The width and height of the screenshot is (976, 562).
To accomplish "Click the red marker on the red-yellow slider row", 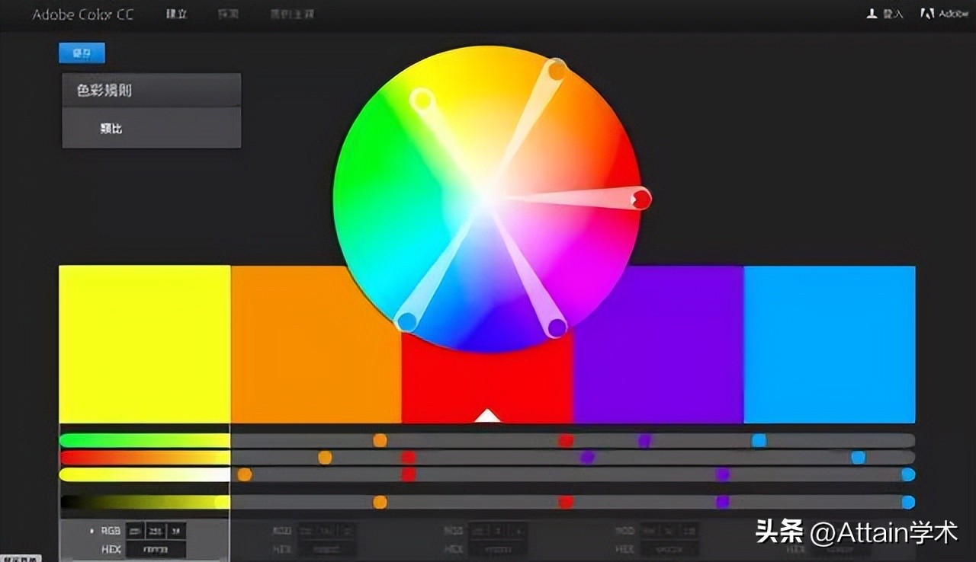I will (409, 458).
